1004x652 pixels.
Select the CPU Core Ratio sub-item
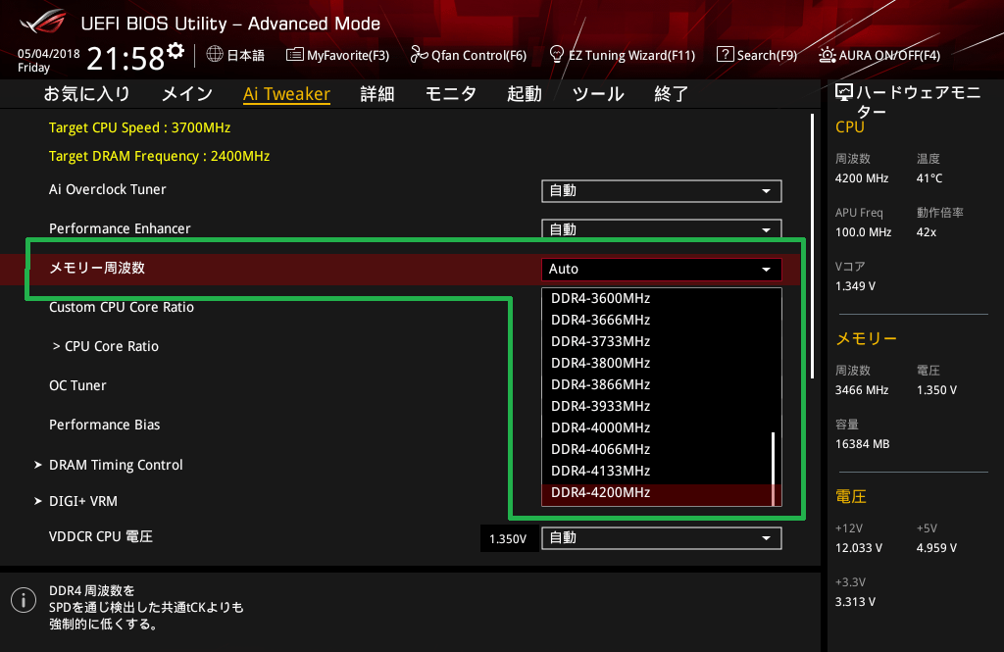tap(106, 346)
